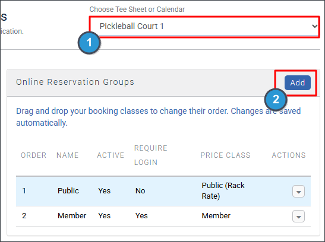Click the Member price class cell

click(216, 216)
